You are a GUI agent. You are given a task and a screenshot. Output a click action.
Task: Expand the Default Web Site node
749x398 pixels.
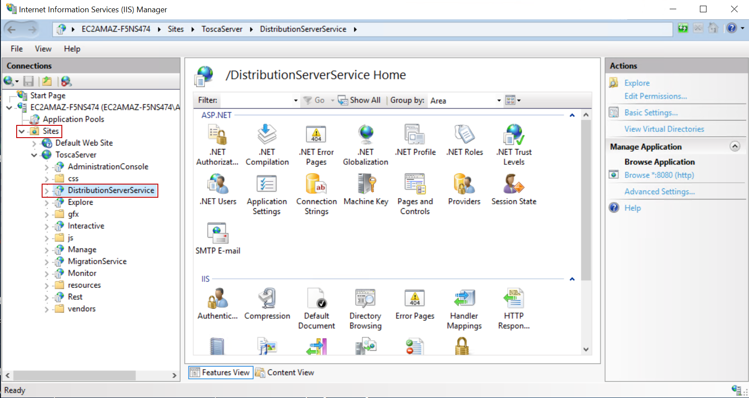click(34, 143)
